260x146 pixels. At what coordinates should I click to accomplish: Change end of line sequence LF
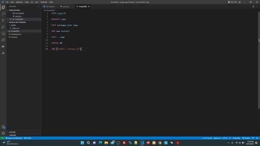[230, 138]
